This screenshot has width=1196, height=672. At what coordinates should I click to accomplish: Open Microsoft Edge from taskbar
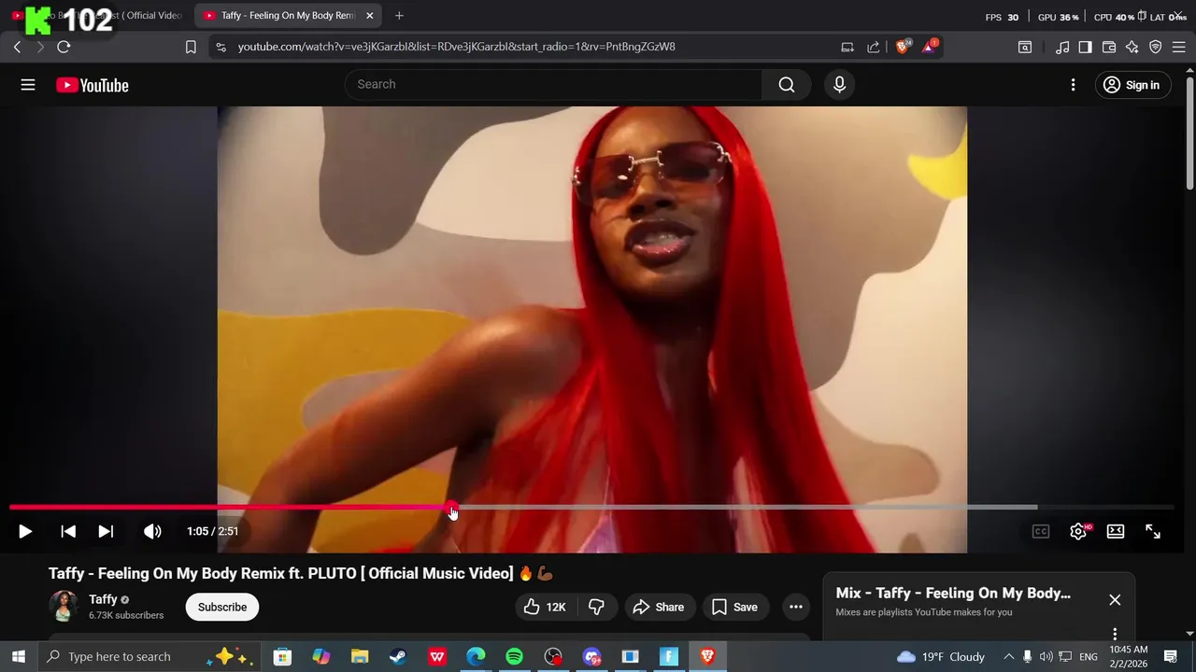pyautogui.click(x=476, y=656)
